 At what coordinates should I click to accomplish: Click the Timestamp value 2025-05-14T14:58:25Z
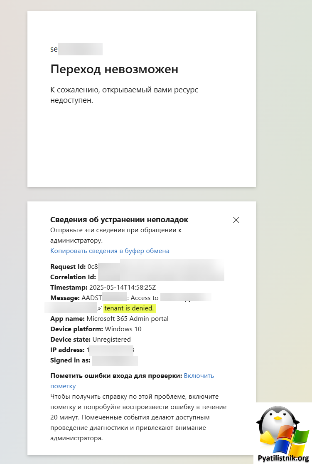[122, 287]
